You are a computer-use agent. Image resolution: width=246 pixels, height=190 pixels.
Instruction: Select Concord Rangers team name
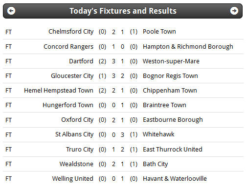[x=68, y=47]
